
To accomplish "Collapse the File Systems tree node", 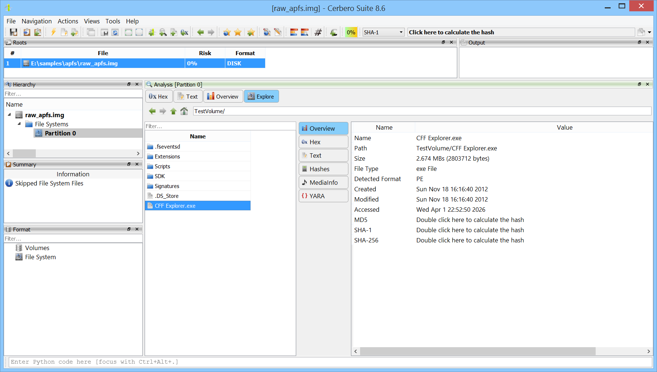I will [19, 124].
